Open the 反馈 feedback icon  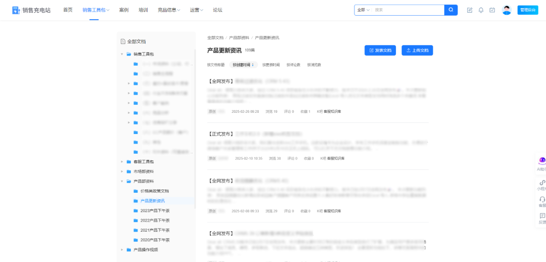pyautogui.click(x=542, y=215)
